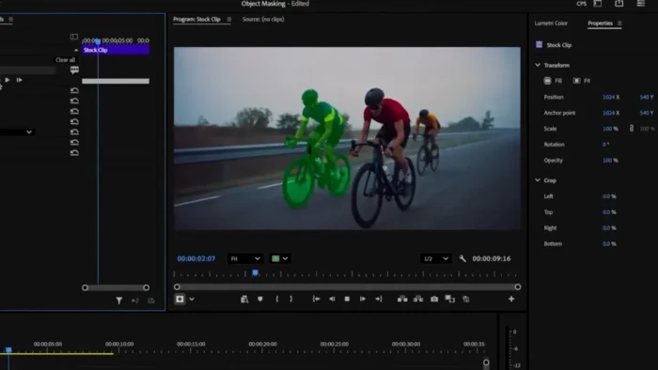Stop playback in Program monitor
Screen dimensions: 658x370
(347, 300)
